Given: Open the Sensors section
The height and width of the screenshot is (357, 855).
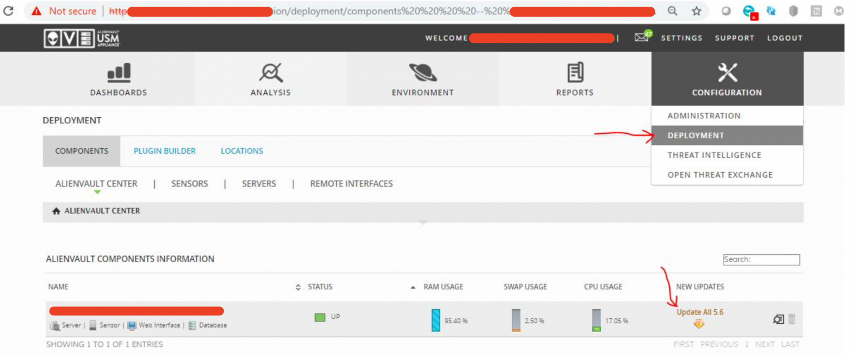Looking at the screenshot, I should click(x=189, y=184).
